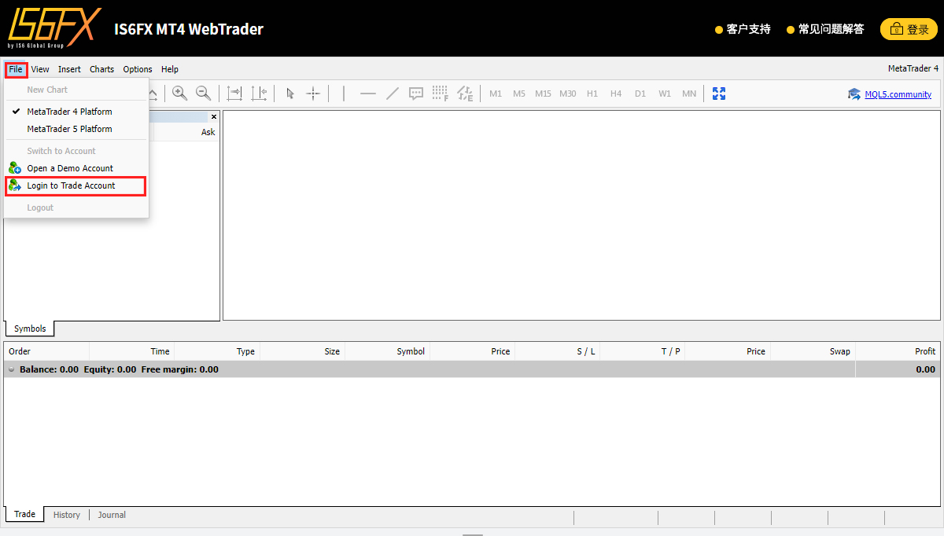Open the Options menu
The height and width of the screenshot is (536, 944).
138,69
